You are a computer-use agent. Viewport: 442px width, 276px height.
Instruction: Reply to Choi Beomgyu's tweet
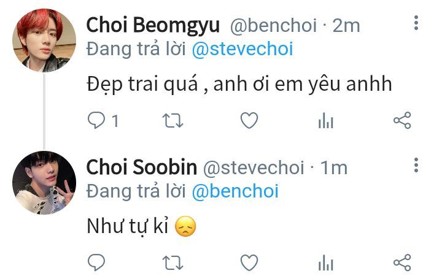click(96, 121)
